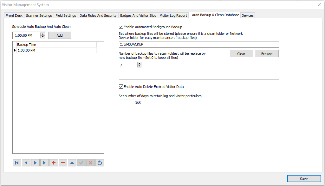Click the blue up-arrow edit record icon
The image size is (325, 186).
(x=72, y=163)
